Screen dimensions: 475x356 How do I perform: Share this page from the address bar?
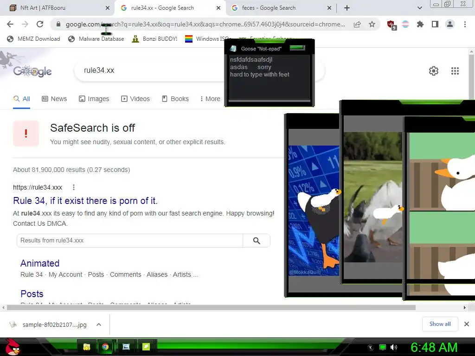pyautogui.click(x=357, y=24)
